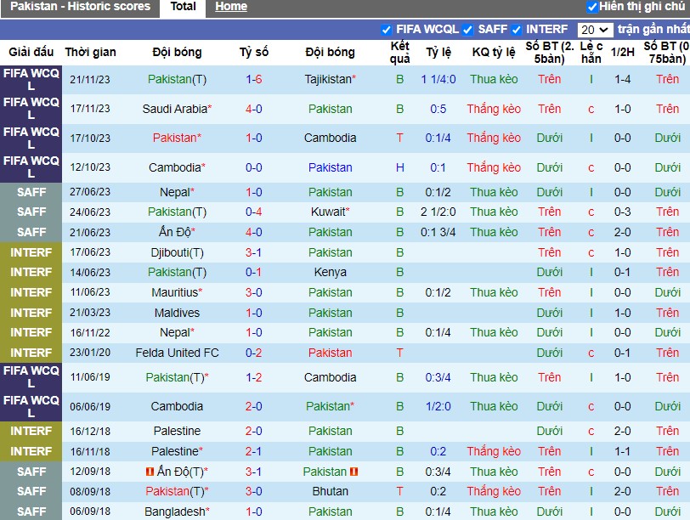Screen dimensions: 690x520
Task: Toggle the Hiển thị ghi chú checkbox
Action: pyautogui.click(x=592, y=7)
